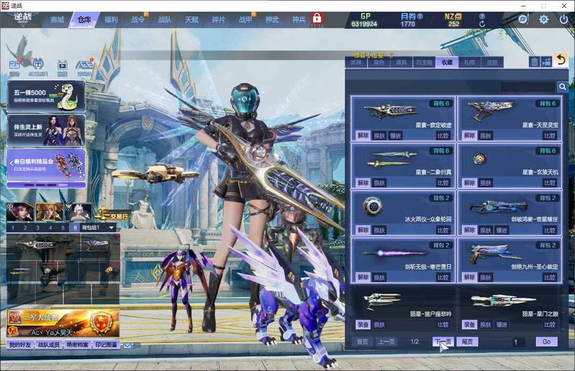Click the trash bin icon in warehouse panel
The height and width of the screenshot is (371, 575).
(535, 62)
